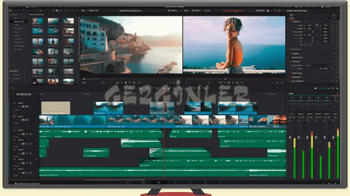Image resolution: width=350 pixels, height=196 pixels.
Task: Click monitor volume slider above mixer
Action: 323,88
